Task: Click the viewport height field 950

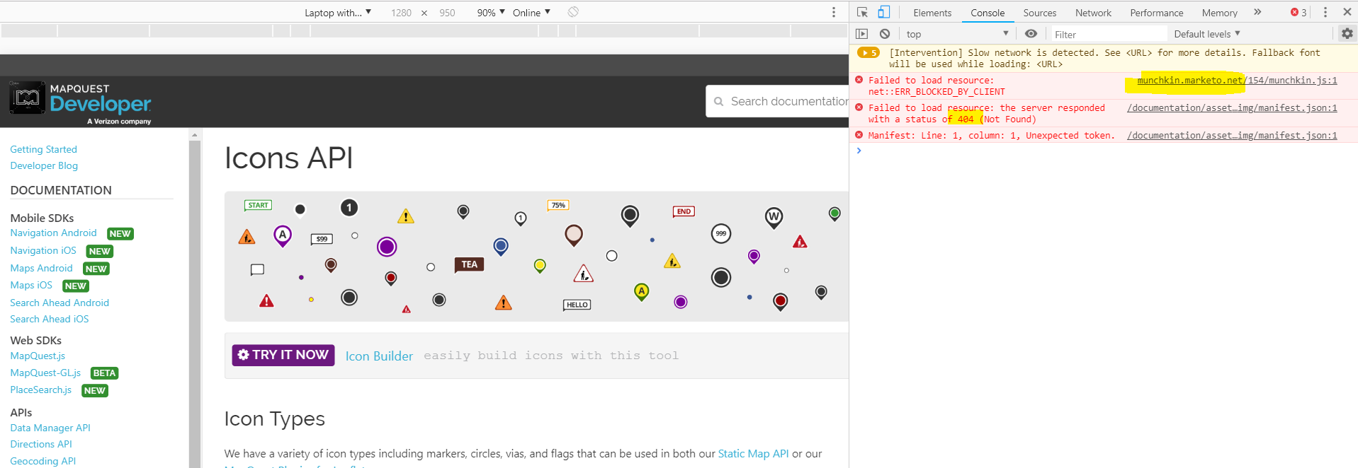Action: (x=447, y=13)
